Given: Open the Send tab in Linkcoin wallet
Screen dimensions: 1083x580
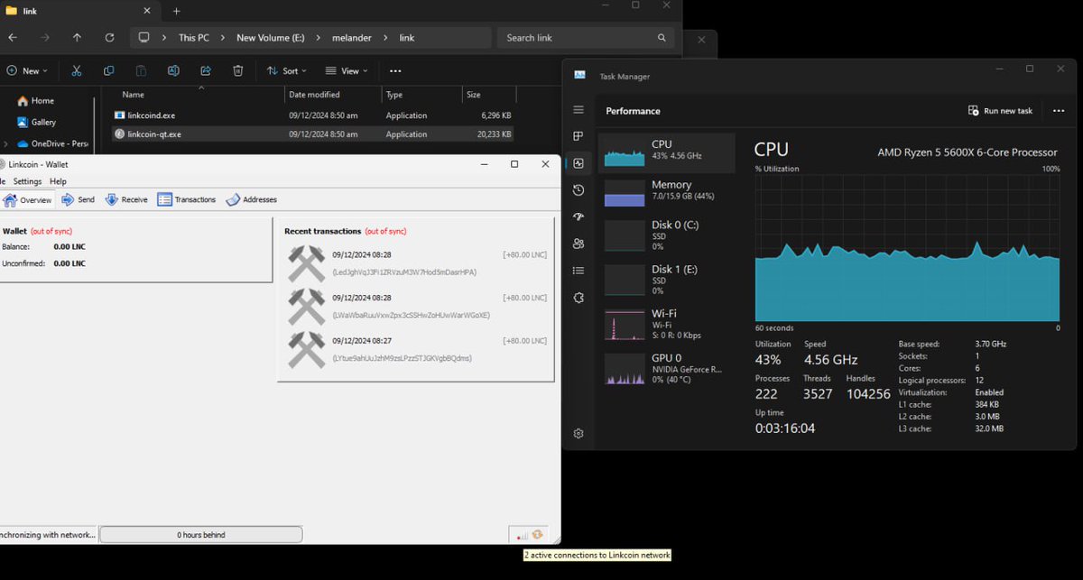Looking at the screenshot, I should coord(78,199).
